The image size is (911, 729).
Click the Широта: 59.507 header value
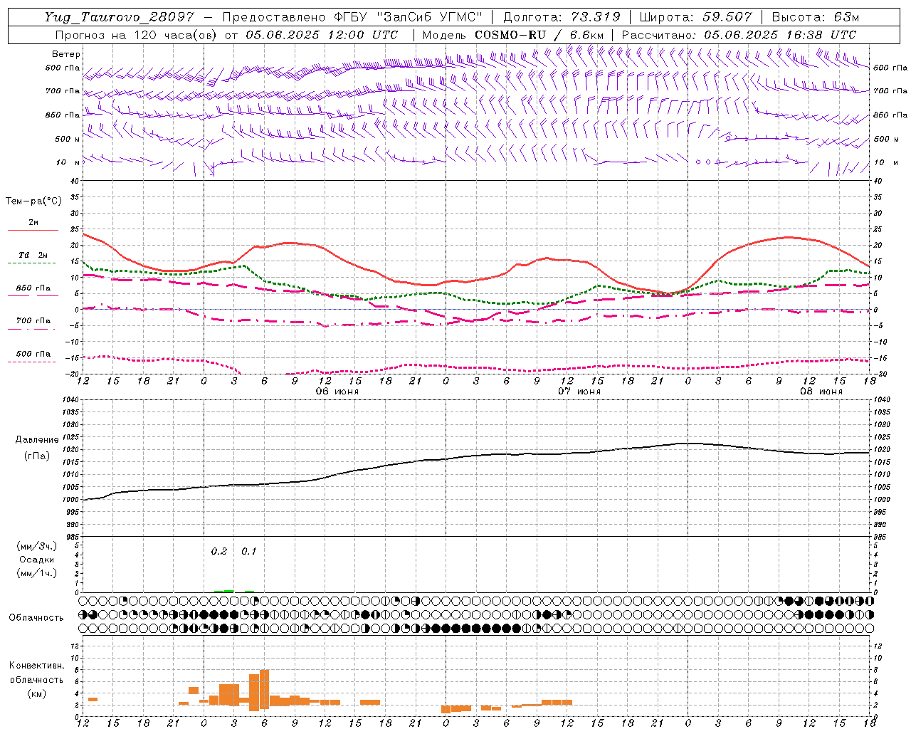click(x=695, y=17)
